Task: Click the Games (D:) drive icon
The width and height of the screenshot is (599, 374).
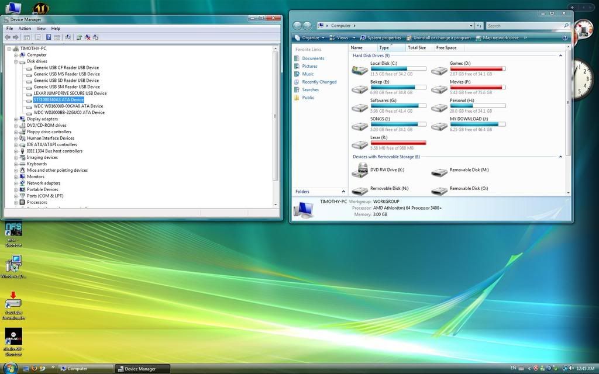Action: [439, 70]
